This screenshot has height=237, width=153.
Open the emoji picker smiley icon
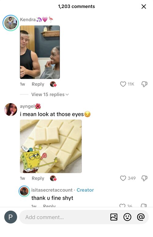coord(127,217)
